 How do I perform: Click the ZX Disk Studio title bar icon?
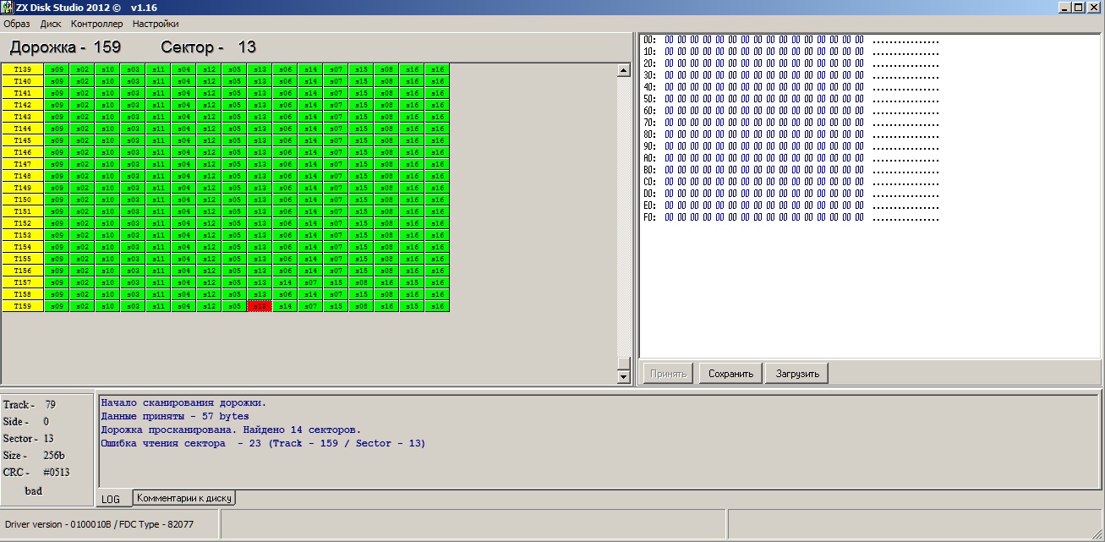click(x=8, y=8)
